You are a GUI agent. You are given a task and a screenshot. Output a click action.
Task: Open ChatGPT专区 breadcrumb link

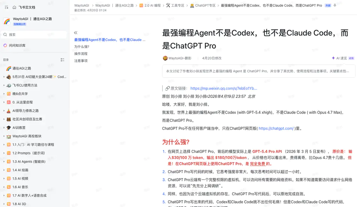click(x=205, y=5)
